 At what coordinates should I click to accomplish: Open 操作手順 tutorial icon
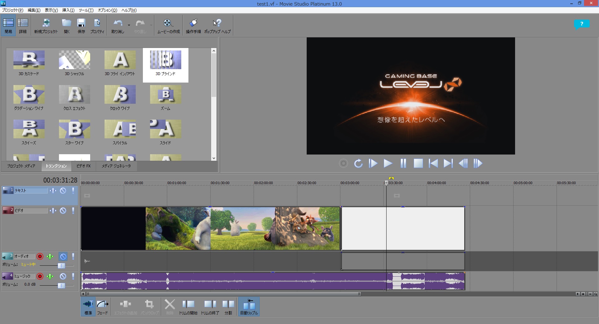(193, 26)
